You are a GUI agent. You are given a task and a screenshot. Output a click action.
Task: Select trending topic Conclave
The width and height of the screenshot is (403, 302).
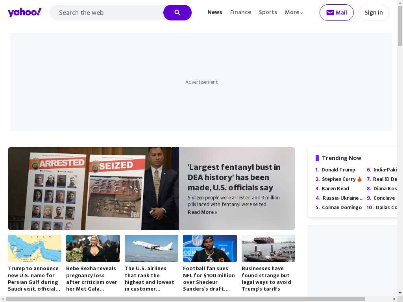[384, 198]
